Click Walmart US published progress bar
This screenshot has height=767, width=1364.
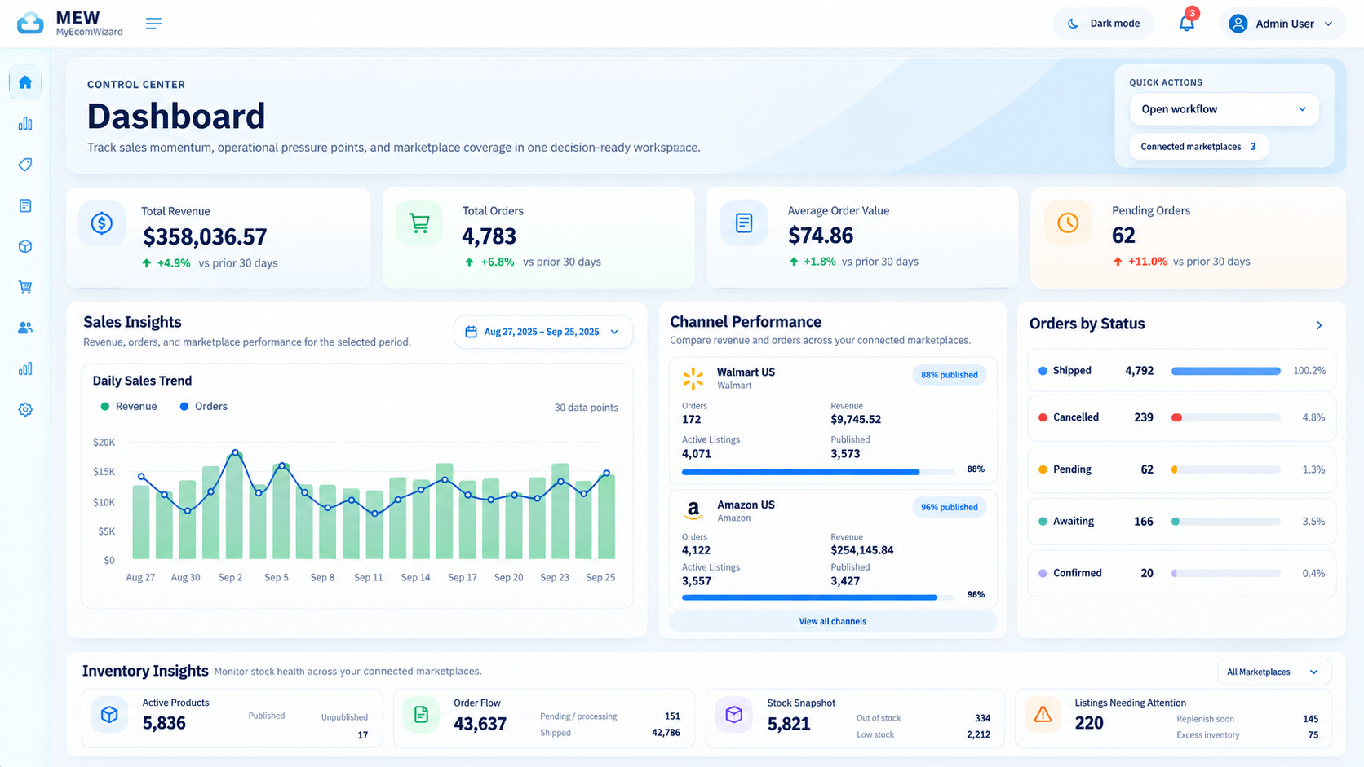point(817,472)
